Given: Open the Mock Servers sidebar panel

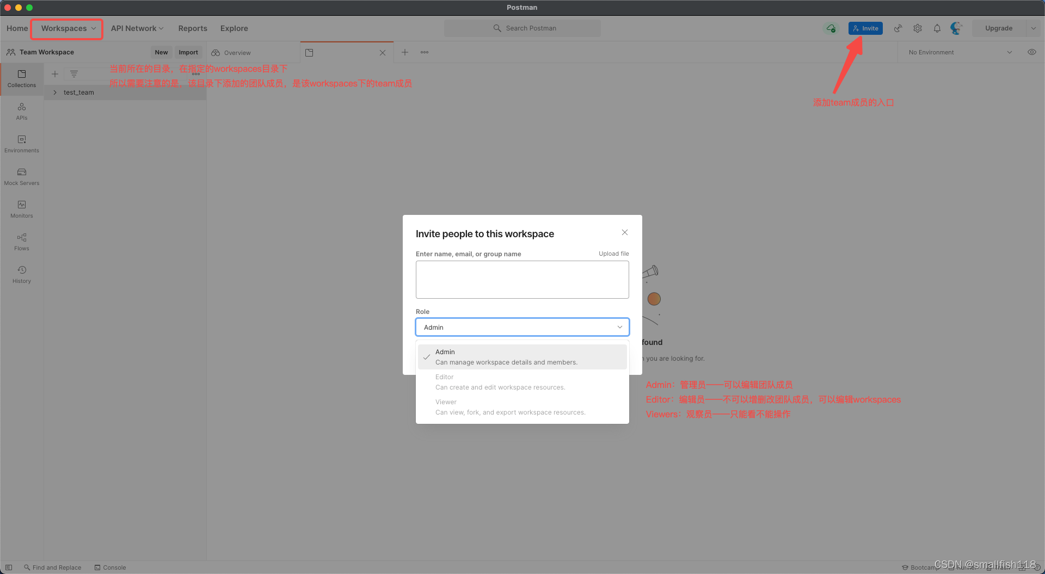Looking at the screenshot, I should click(x=22, y=177).
